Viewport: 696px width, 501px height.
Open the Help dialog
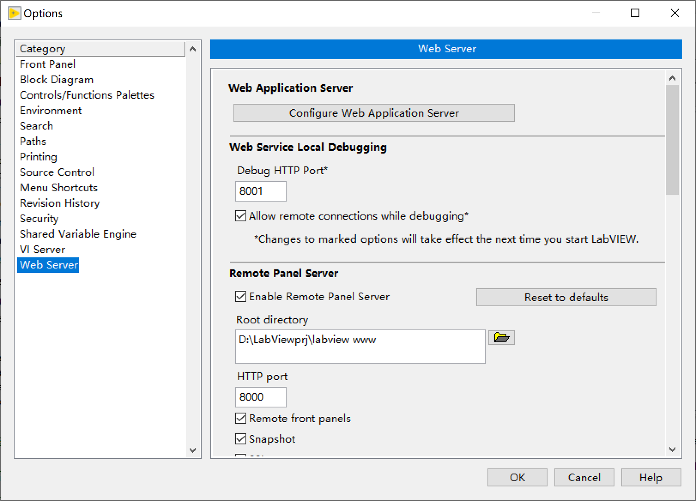[651, 477]
